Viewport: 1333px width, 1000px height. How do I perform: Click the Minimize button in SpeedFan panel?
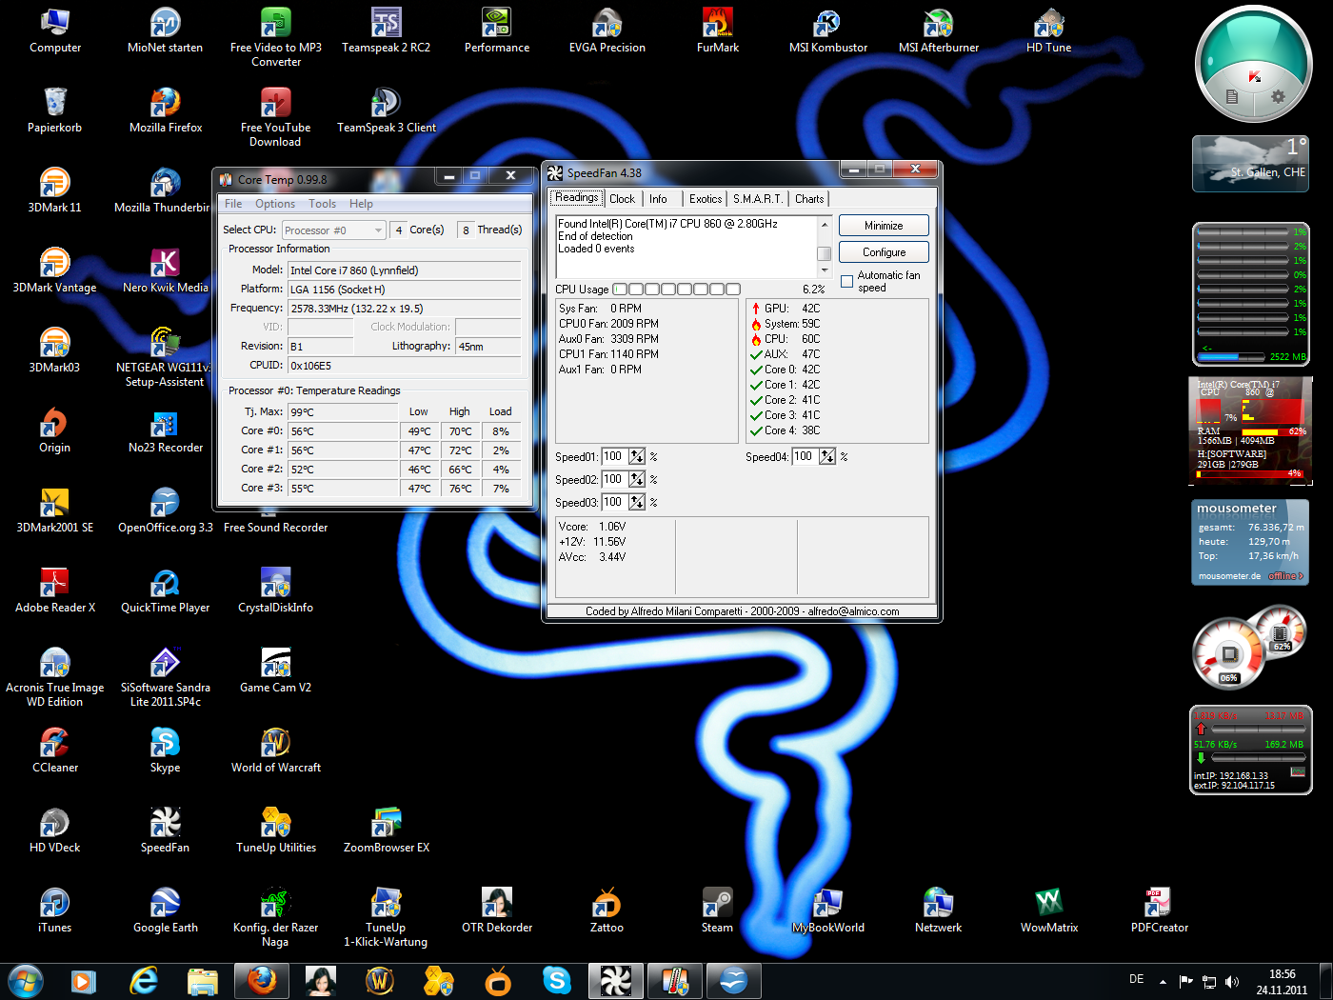point(884,226)
